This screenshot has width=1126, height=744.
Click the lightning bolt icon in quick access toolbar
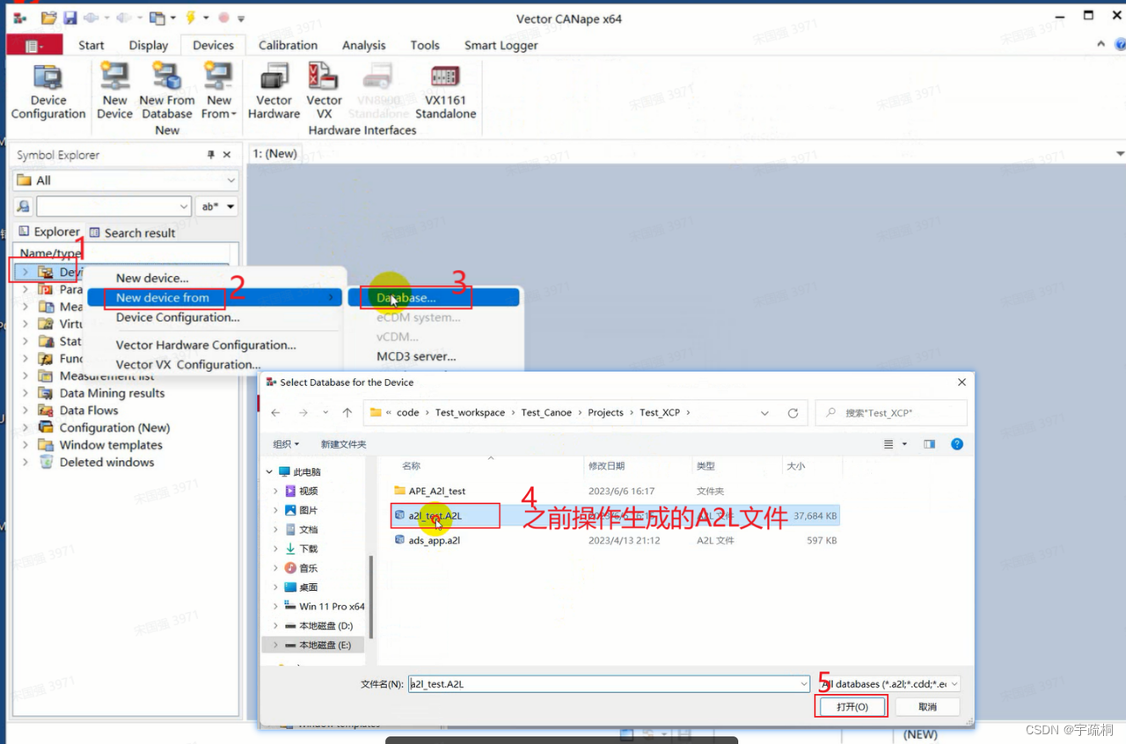pyautogui.click(x=190, y=18)
